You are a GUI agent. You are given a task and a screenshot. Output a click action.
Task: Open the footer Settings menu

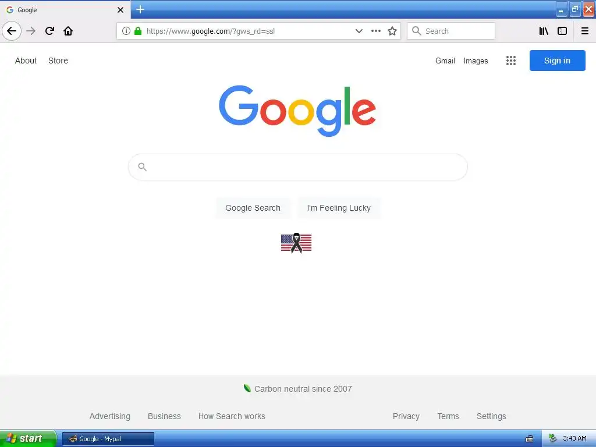491,416
